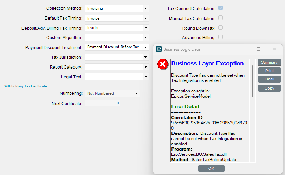Click the Epicor.ServiceModel text
This screenshot has width=285, height=175.
191,96
